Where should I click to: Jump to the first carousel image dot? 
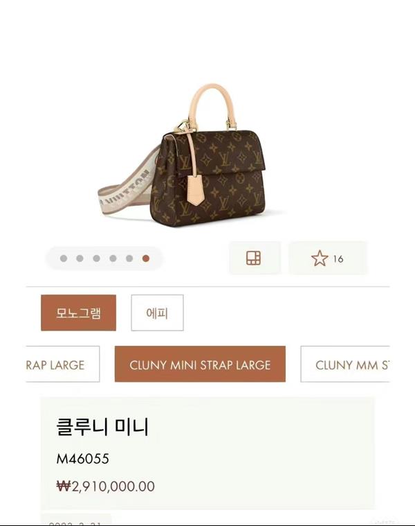coord(64,258)
